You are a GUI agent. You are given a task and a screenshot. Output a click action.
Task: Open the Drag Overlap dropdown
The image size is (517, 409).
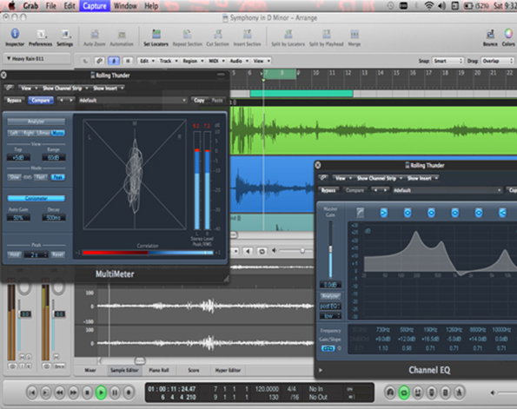pos(498,61)
